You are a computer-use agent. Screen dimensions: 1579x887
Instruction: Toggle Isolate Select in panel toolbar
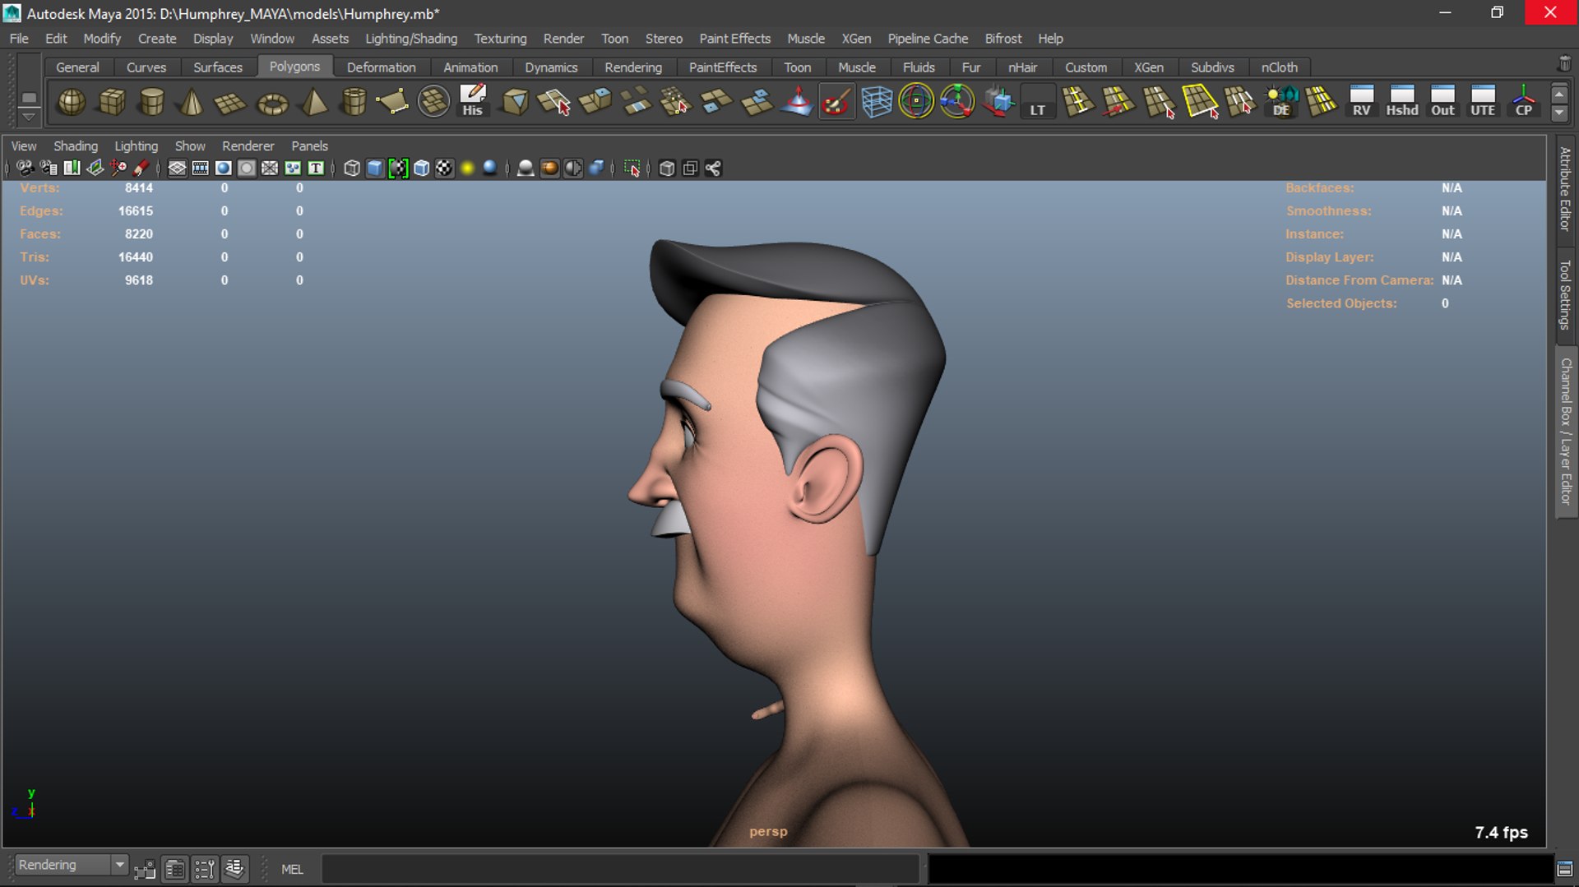pos(632,169)
